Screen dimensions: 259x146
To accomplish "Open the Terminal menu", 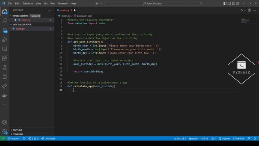I will click(63, 3).
